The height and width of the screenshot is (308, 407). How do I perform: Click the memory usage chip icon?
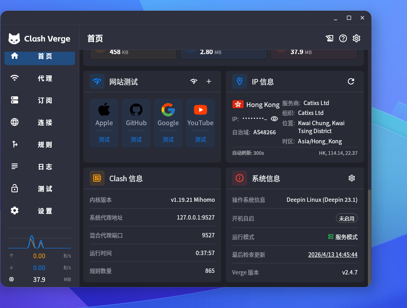[x=11, y=279]
